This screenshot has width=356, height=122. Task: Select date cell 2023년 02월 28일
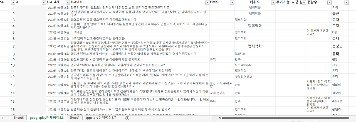[x=58, y=14]
